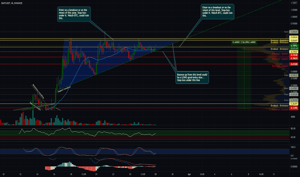The height and width of the screenshot is (177, 300).
Task: Click the 0.47807 target price label
Action: (294, 88)
